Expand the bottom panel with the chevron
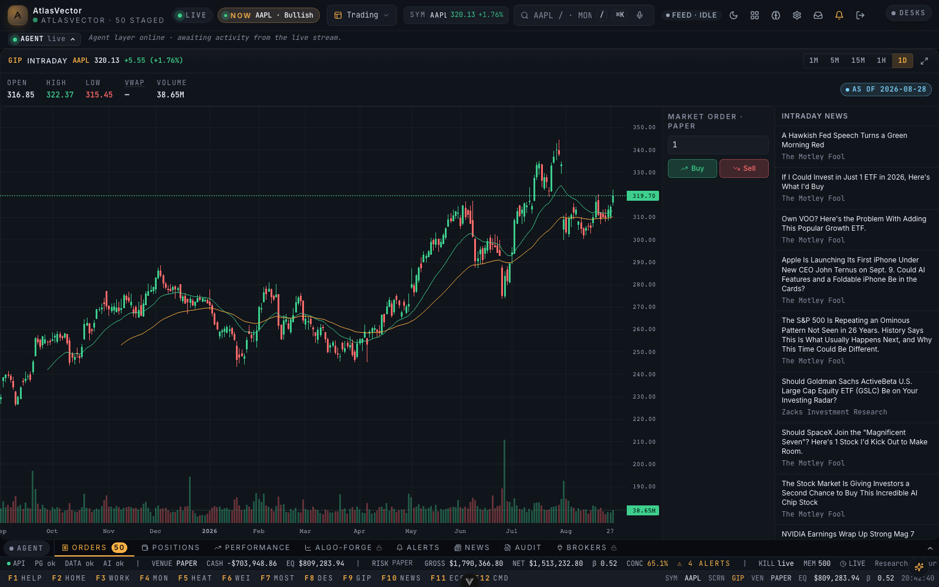939x587 pixels. point(930,548)
